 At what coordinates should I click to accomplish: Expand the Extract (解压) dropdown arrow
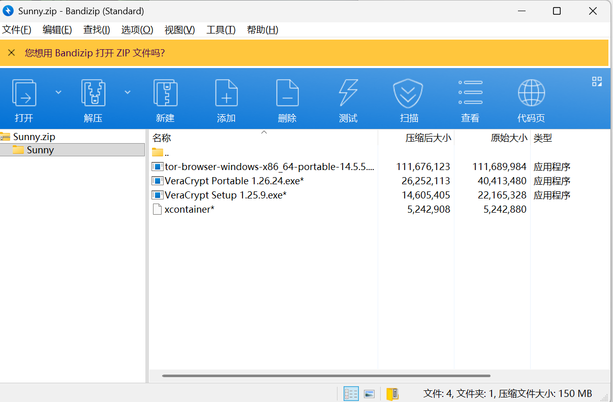[x=128, y=92]
